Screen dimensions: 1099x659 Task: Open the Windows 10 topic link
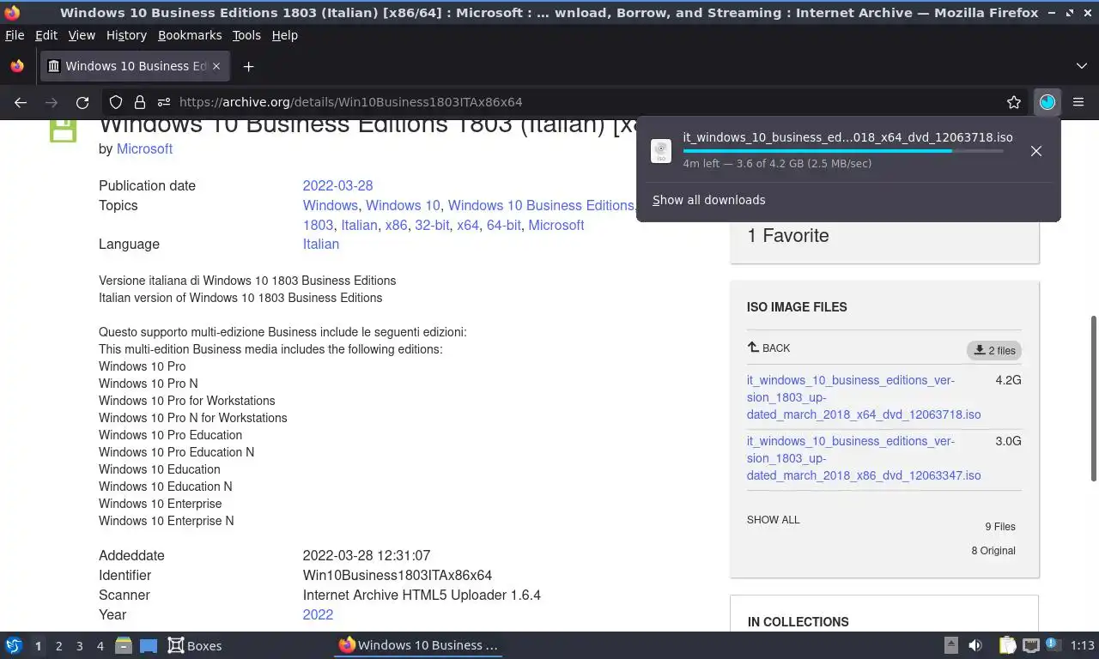pyautogui.click(x=403, y=205)
